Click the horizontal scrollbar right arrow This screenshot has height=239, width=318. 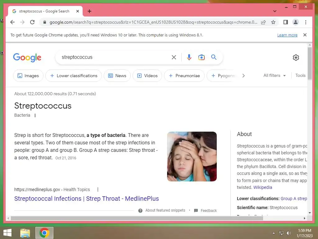[304, 218]
